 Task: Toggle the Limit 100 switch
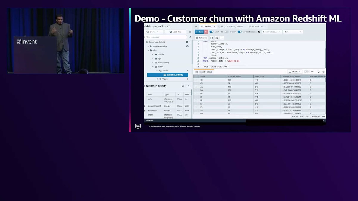[x=212, y=32]
